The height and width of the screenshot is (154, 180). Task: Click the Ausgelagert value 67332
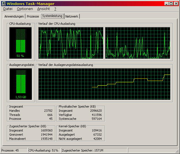click(97, 135)
